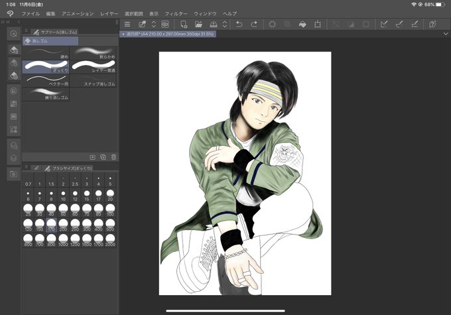Toggle the third snap-to-grid icon

pos(415,24)
